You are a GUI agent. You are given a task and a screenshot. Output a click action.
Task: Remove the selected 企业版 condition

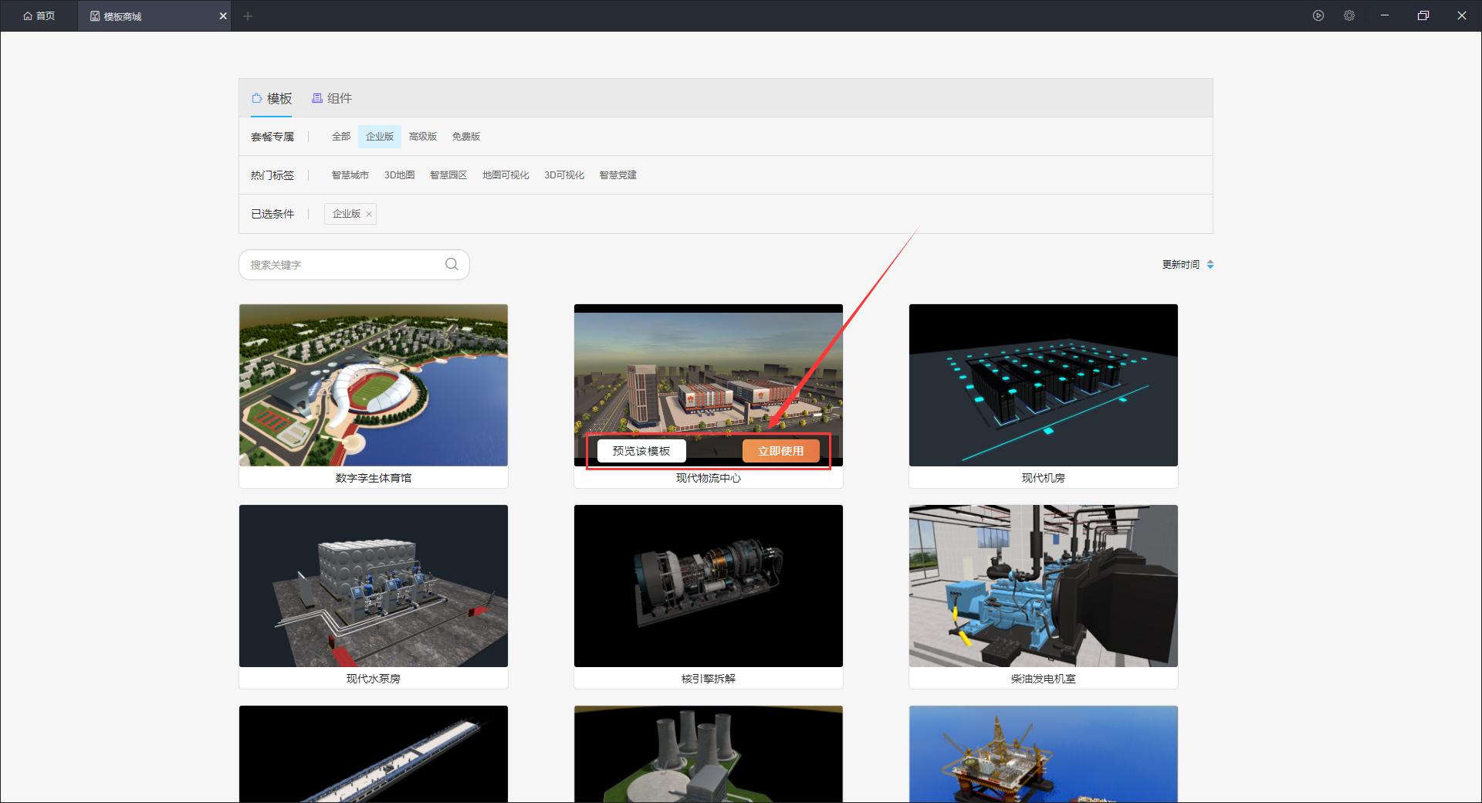pos(369,214)
